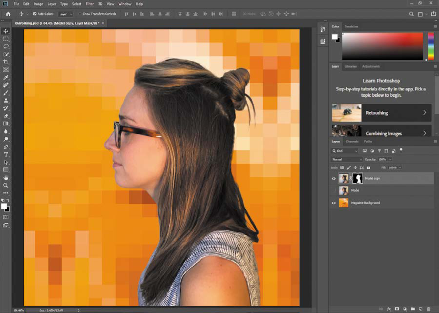This screenshot has height=313, width=439.
Task: Enable Show Transform Controls checkbox
Action: coord(80,14)
